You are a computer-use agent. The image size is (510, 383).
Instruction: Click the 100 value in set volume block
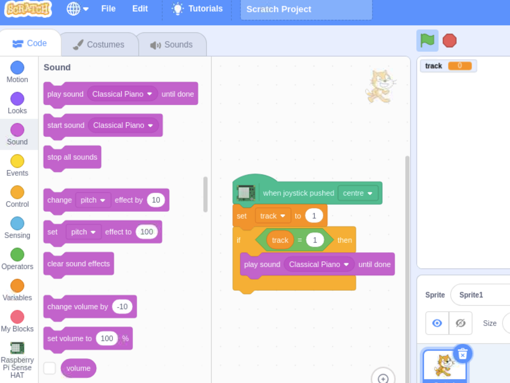107,339
